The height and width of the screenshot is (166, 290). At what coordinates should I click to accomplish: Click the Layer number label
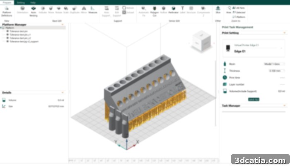(237, 85)
